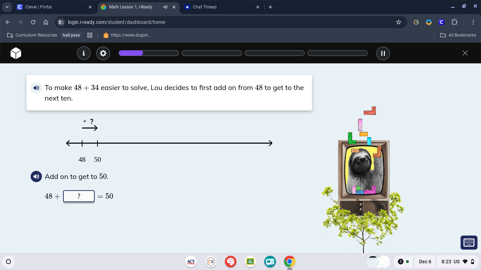
Task: Pause the i-Ready lesson
Action: point(383,53)
